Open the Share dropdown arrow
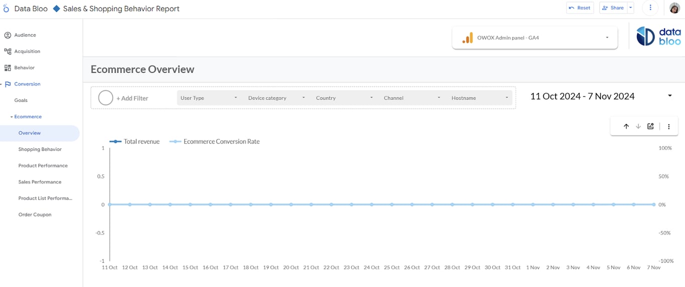The image size is (685, 287). pyautogui.click(x=631, y=7)
